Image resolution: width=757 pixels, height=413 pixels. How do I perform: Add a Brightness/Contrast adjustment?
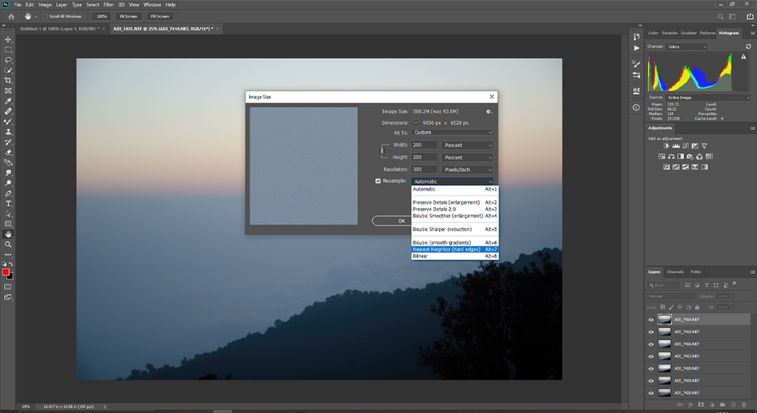(x=666, y=146)
